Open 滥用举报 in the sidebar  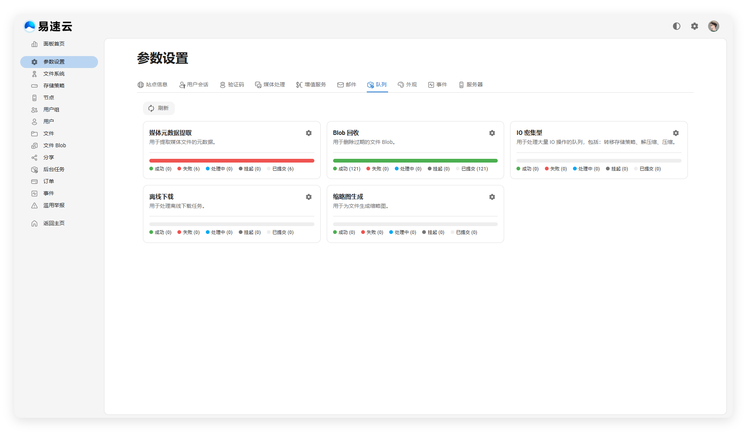[x=54, y=206]
